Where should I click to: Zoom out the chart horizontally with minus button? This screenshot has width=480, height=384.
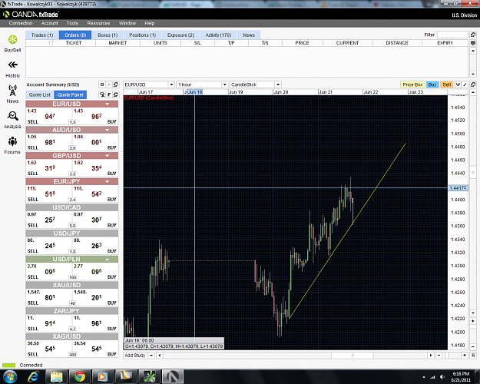coord(439,356)
